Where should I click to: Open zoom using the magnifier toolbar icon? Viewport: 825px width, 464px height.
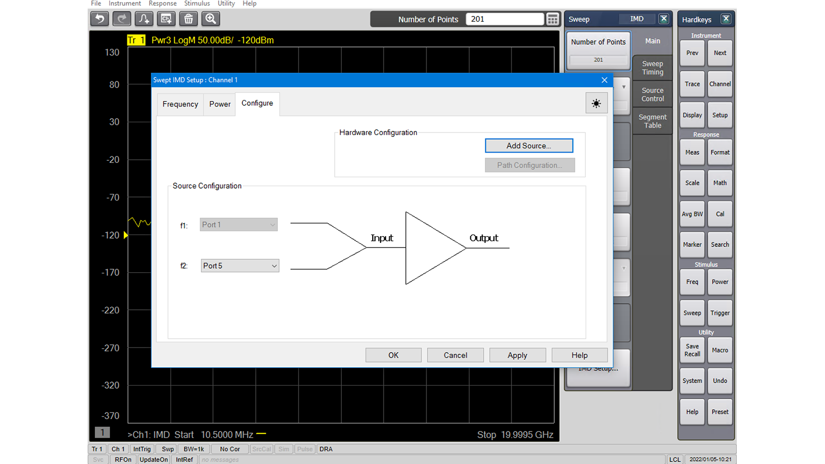tap(210, 19)
